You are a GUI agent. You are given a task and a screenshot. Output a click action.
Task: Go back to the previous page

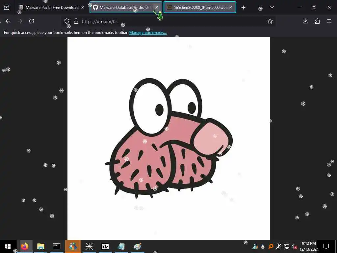point(8,21)
